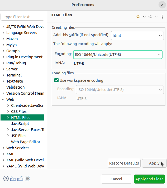Expand the XML tree node

click(3, 154)
